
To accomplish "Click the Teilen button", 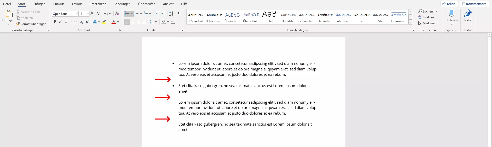I will point(449,4).
